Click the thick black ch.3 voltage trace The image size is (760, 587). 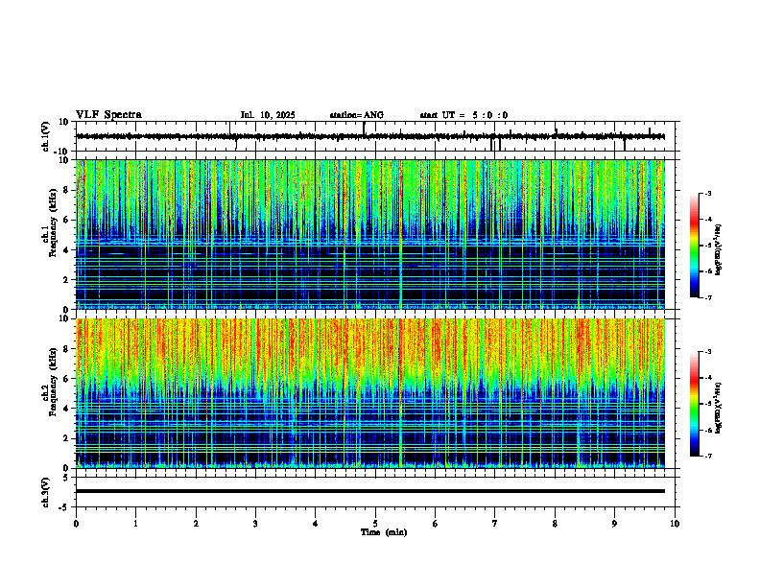point(370,491)
